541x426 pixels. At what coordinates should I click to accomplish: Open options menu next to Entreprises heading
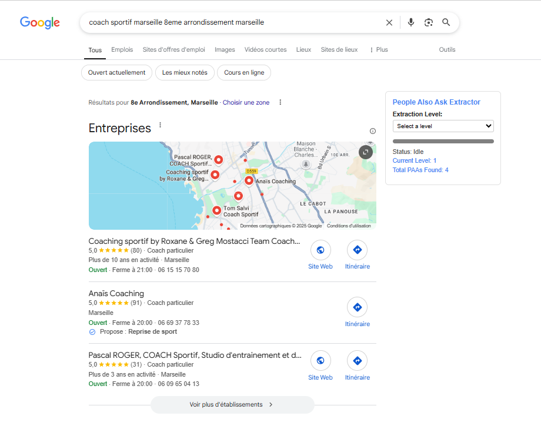tap(160, 125)
